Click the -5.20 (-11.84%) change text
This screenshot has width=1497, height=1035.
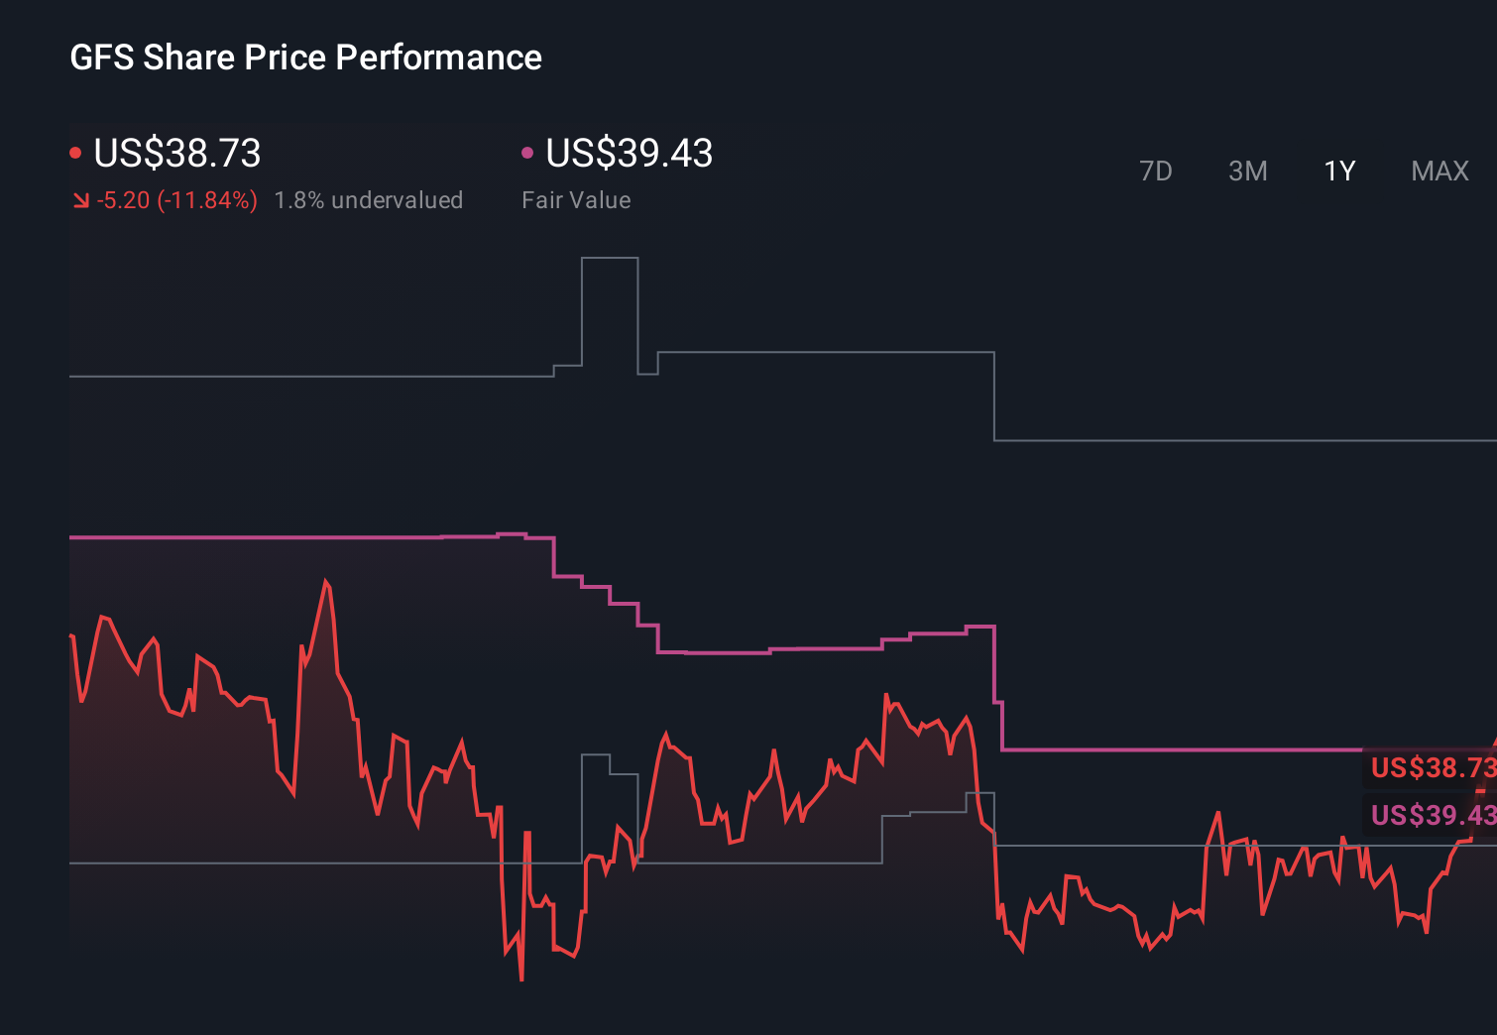pos(176,200)
